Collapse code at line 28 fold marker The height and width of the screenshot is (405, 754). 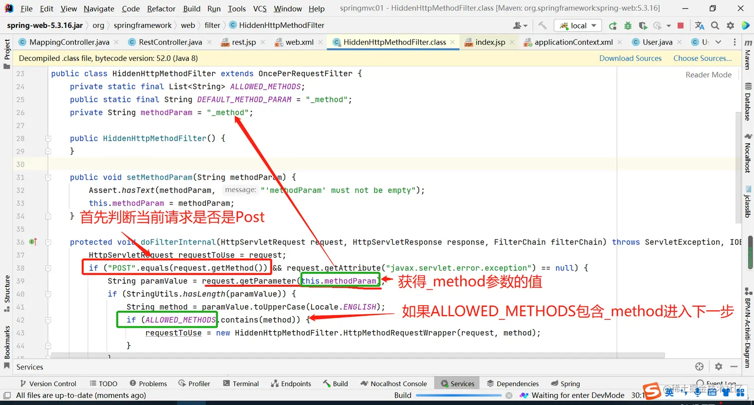(48, 139)
